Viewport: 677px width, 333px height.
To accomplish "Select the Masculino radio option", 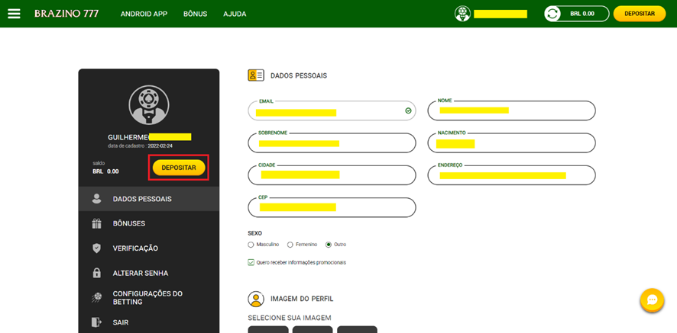I will tap(251, 245).
